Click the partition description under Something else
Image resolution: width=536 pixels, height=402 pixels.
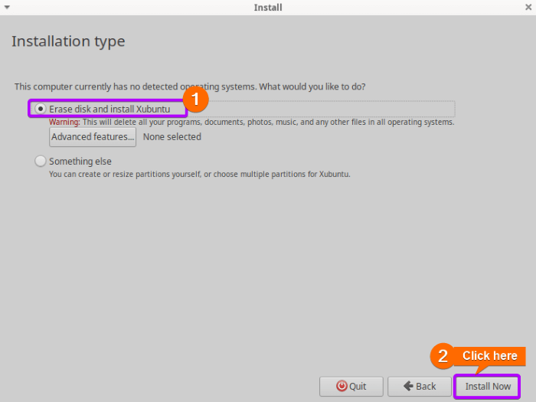[x=200, y=175]
